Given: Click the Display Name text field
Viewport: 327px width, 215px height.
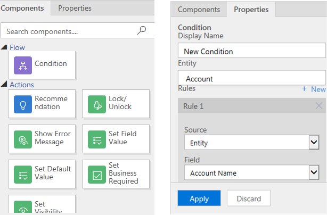Looking at the screenshot, I should pyautogui.click(x=251, y=51).
